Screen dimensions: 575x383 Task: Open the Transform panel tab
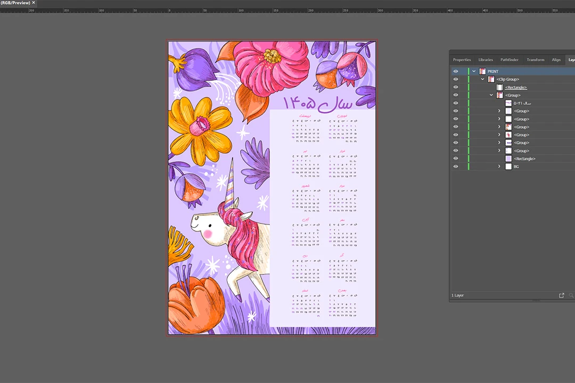coord(535,60)
